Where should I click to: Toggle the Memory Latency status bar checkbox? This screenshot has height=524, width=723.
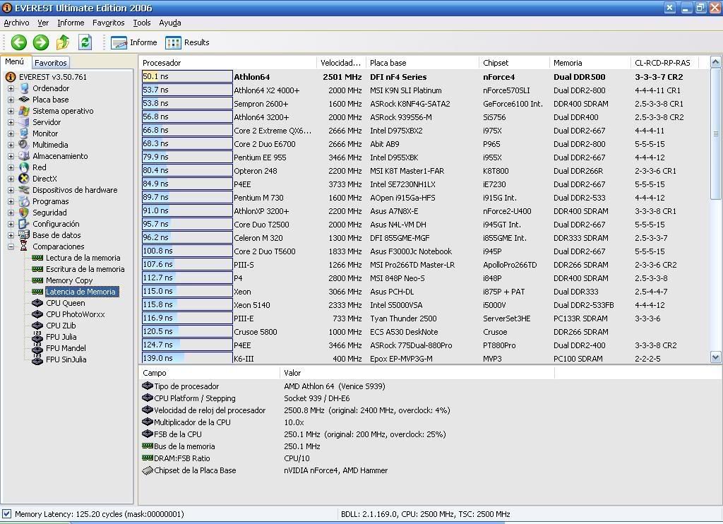[x=6, y=514]
